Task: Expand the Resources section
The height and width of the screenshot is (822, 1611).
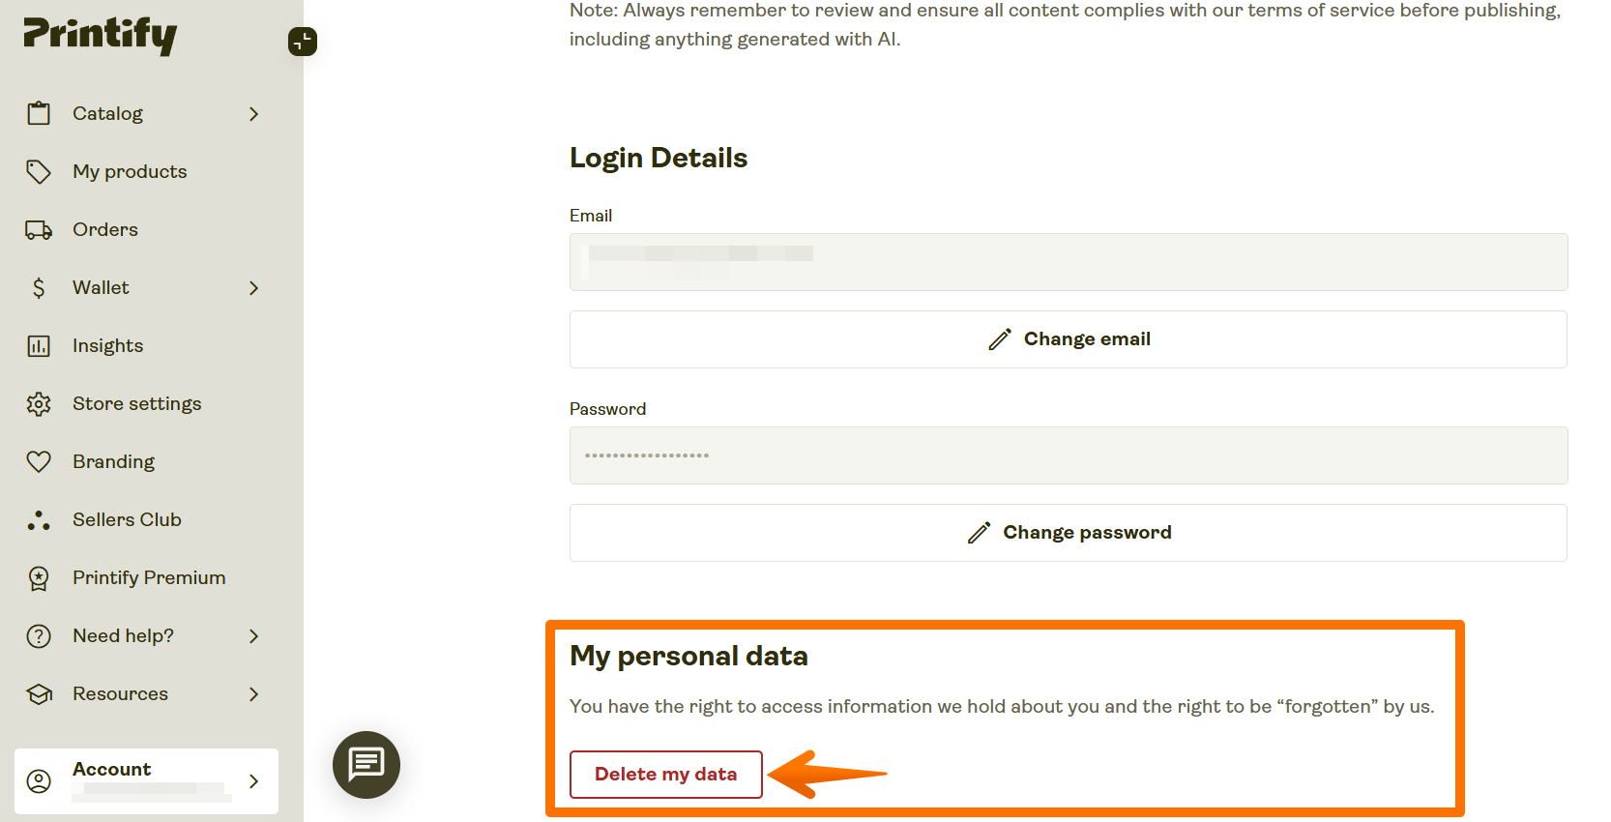Action: click(x=253, y=693)
